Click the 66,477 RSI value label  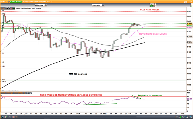[x=189, y=99]
